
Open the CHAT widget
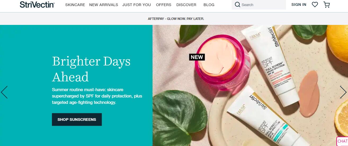point(342,141)
